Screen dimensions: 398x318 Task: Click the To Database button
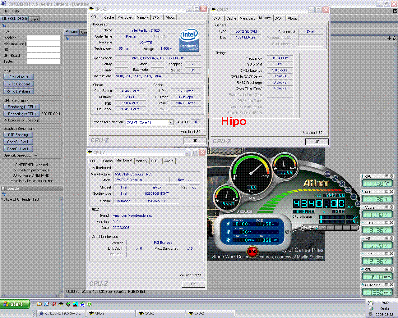[19, 91]
